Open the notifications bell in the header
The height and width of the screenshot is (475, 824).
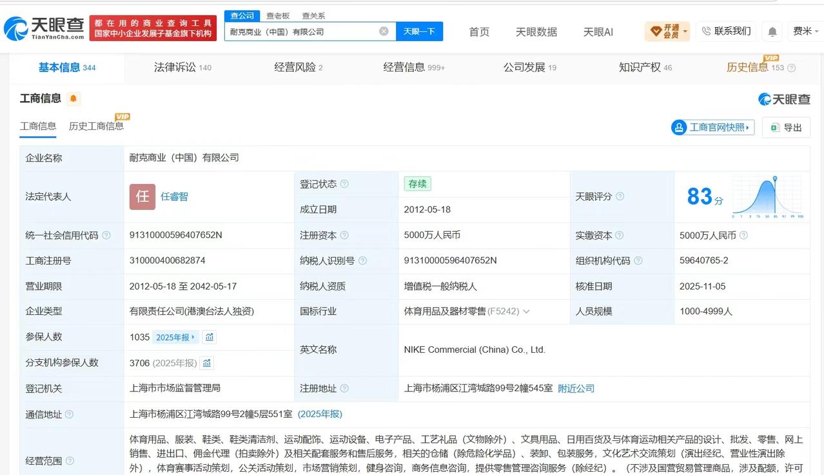(x=772, y=31)
